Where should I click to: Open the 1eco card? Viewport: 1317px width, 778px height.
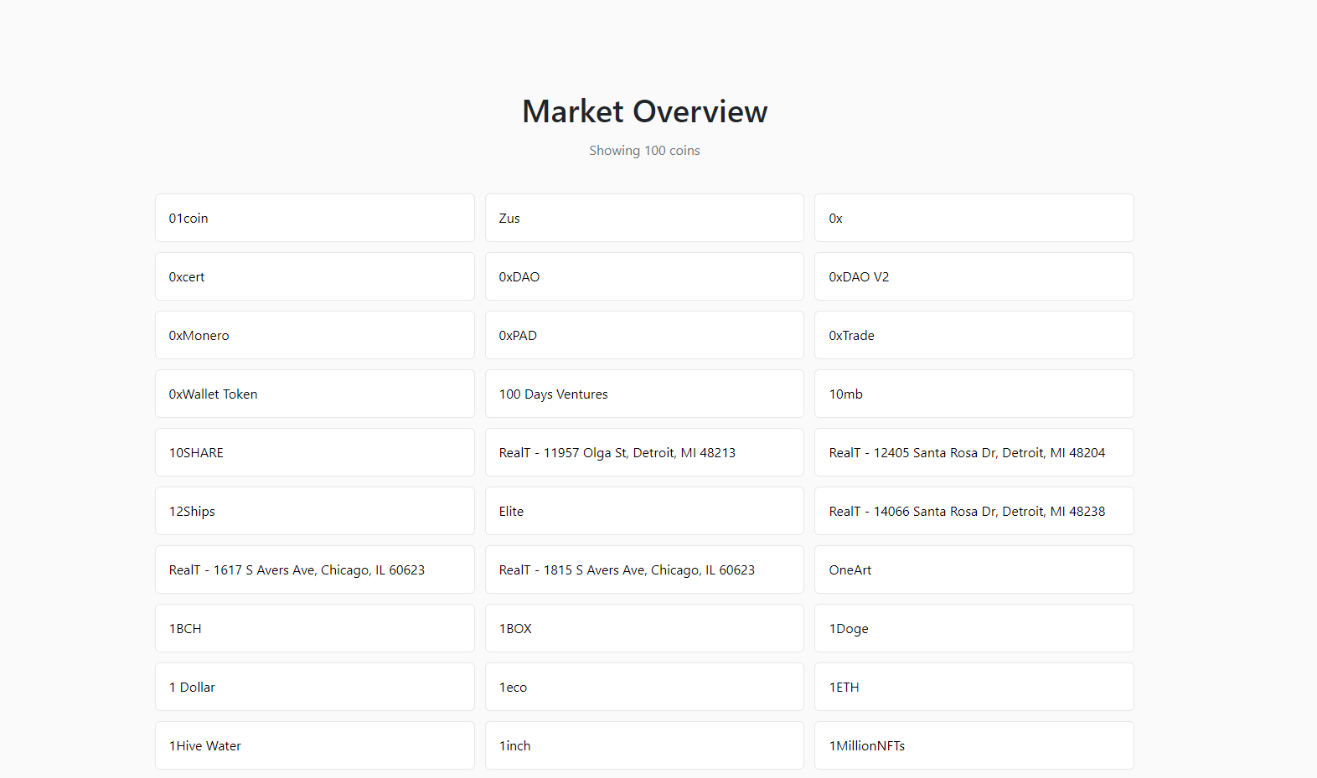click(644, 687)
